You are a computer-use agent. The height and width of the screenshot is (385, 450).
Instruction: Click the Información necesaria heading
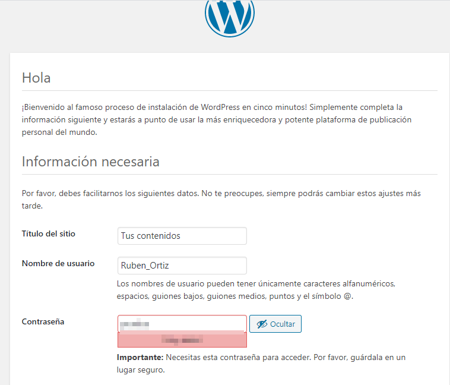click(90, 162)
